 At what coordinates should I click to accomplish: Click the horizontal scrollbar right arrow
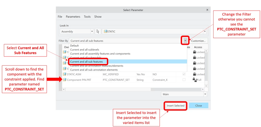pos(203,89)
